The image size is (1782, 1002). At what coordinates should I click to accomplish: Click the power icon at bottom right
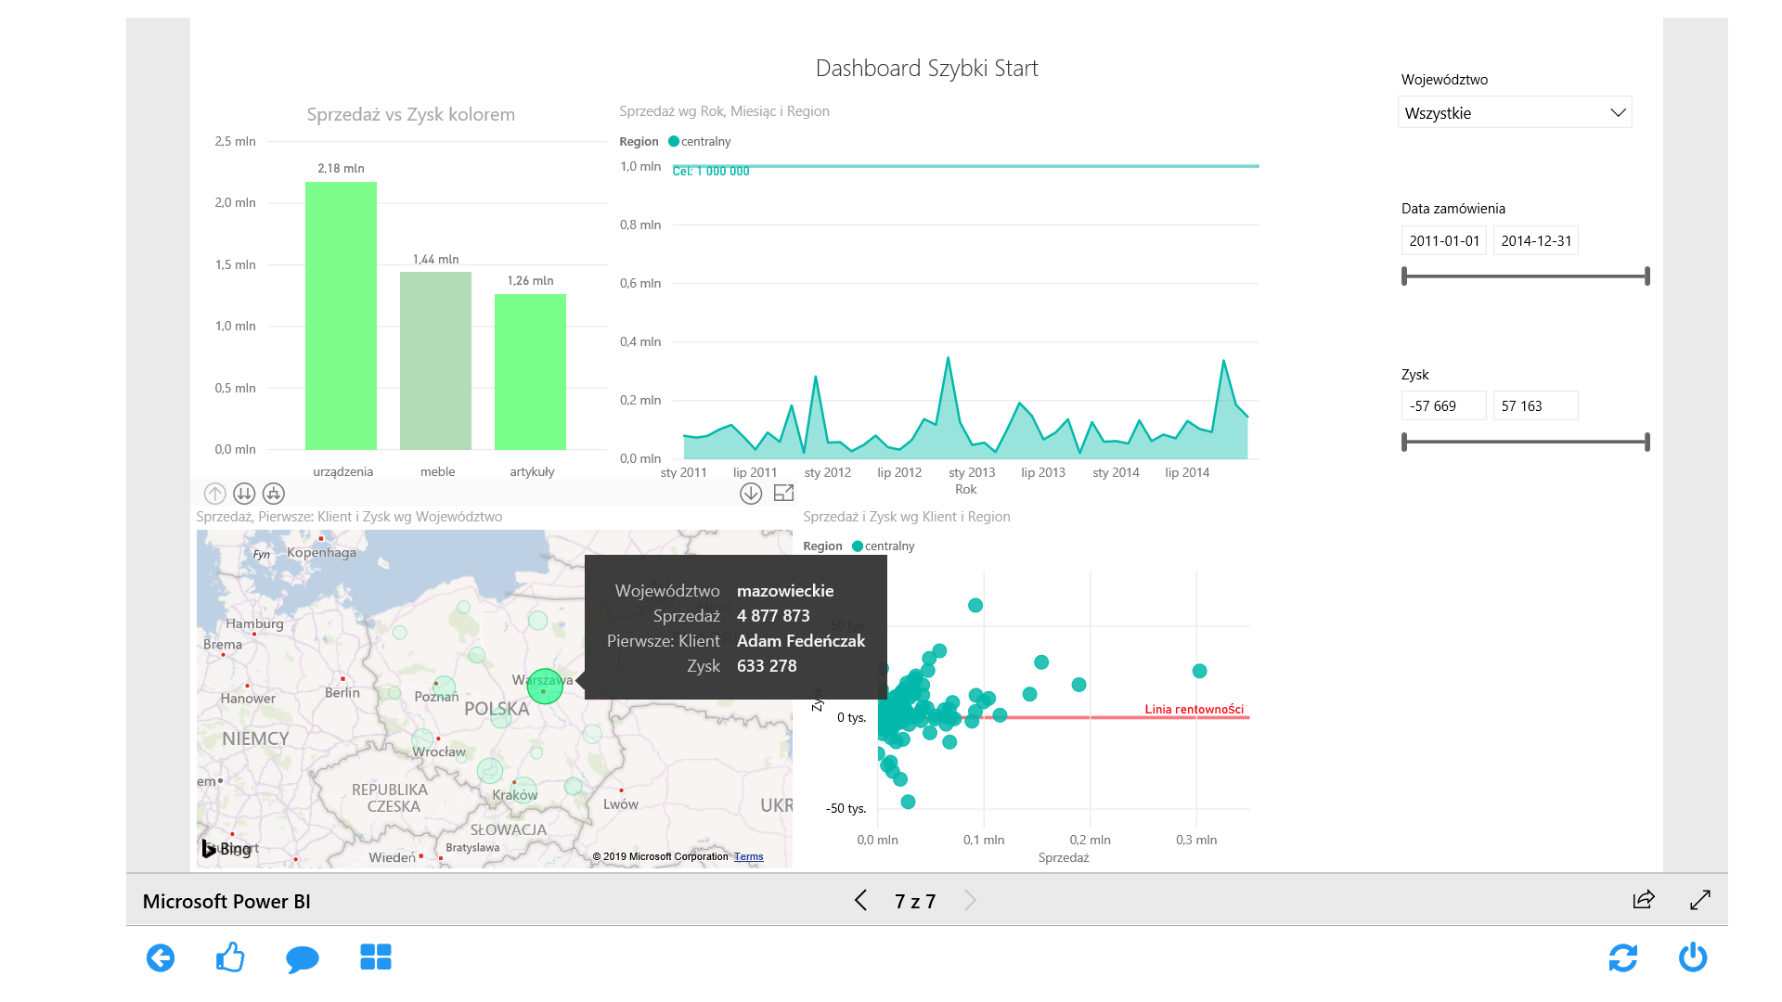1693,957
